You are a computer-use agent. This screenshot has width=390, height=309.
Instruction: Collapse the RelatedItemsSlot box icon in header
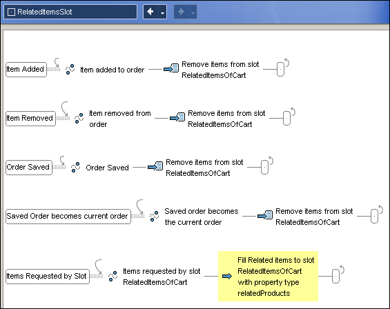pyautogui.click(x=11, y=12)
